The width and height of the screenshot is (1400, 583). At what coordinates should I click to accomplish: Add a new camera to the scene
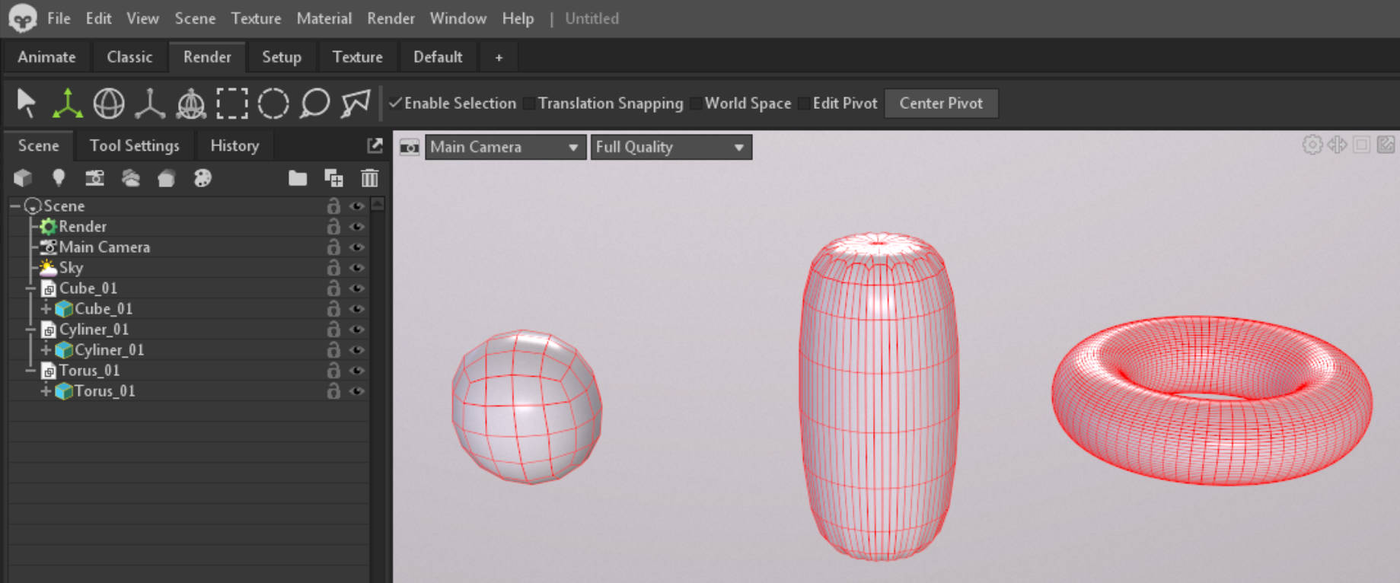coord(94,178)
